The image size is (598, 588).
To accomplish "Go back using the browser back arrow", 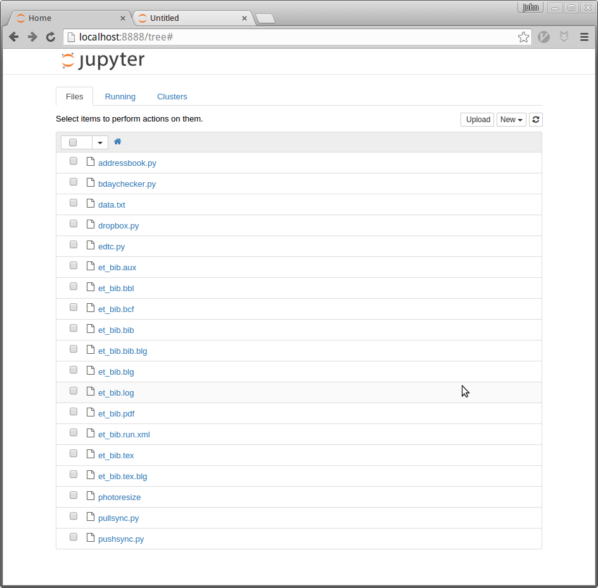I will coord(14,37).
